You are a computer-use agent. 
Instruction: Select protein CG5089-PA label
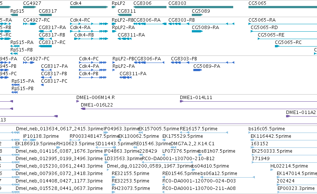tap(207, 66)
